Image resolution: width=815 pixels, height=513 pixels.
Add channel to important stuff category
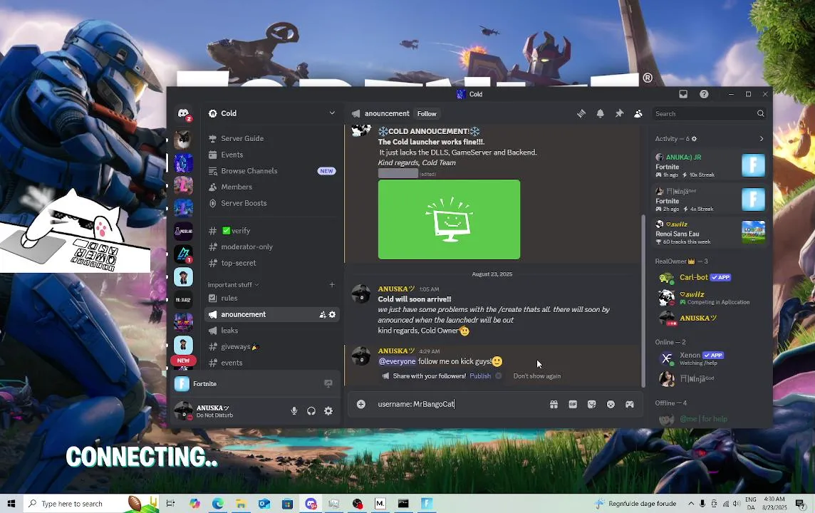click(332, 284)
